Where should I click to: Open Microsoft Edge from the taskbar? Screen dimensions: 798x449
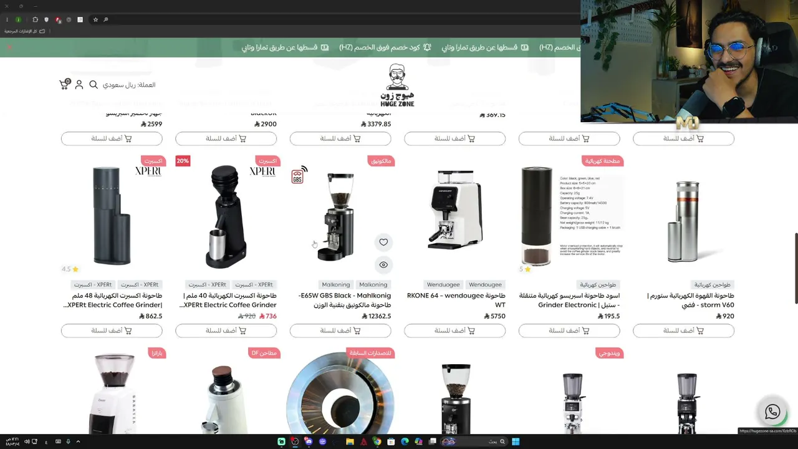coord(405,442)
